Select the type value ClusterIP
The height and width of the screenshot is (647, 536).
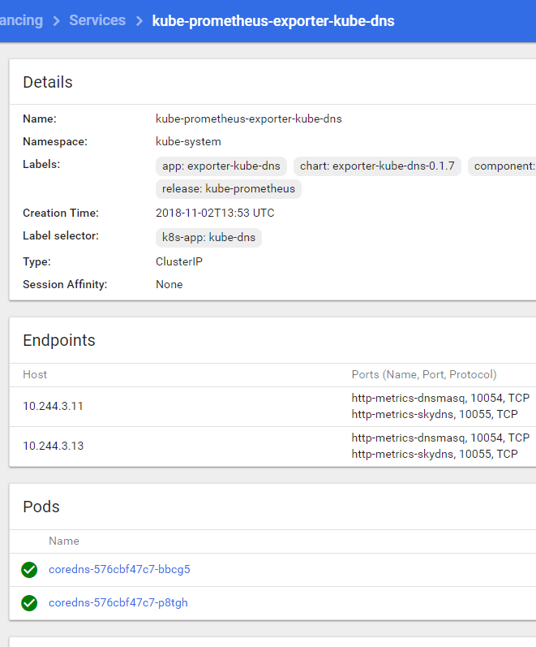(179, 261)
